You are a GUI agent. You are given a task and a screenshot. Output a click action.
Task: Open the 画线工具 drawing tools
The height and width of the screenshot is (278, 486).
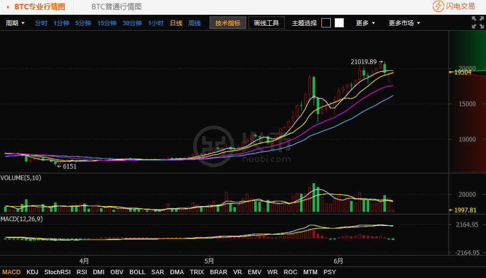point(267,23)
